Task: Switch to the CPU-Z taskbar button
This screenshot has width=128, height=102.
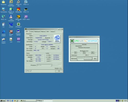Action: (28, 101)
